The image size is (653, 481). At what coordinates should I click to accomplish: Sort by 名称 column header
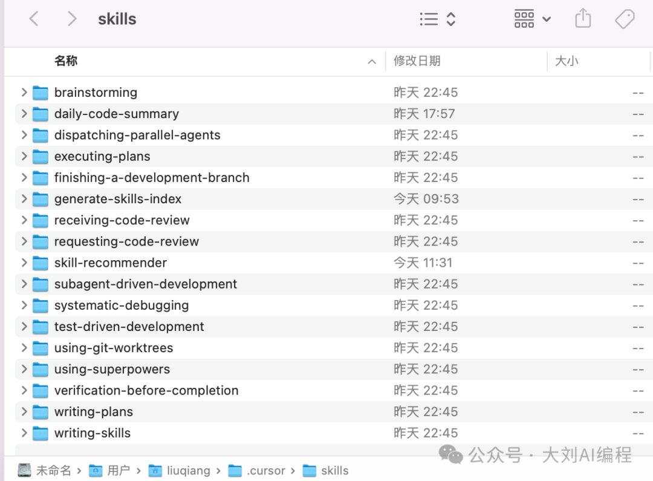[66, 61]
